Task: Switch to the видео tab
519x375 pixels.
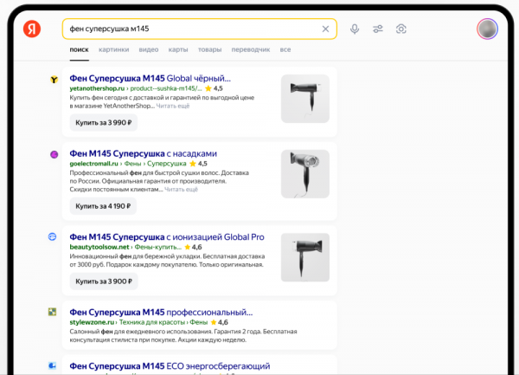Action: [149, 50]
